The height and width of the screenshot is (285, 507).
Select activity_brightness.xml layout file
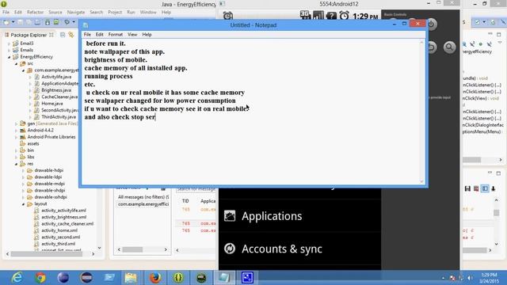click(63, 217)
